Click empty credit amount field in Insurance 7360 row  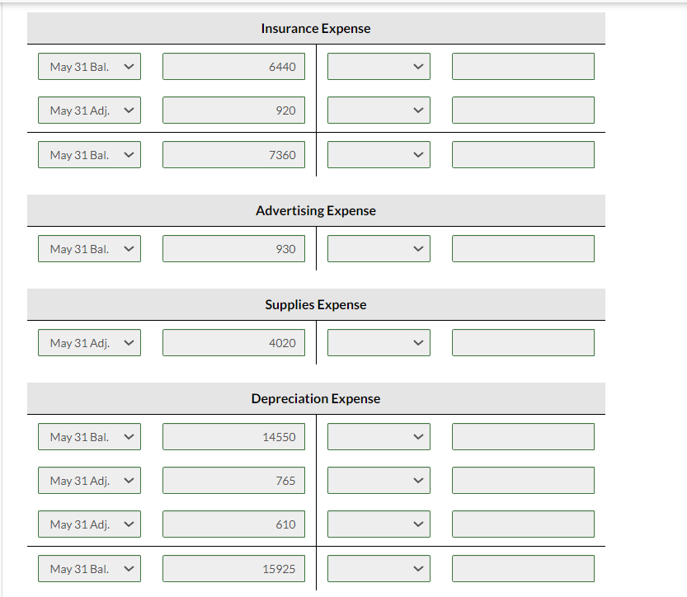click(523, 155)
